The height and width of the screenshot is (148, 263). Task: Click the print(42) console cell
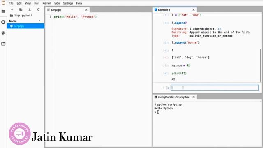coord(179,73)
